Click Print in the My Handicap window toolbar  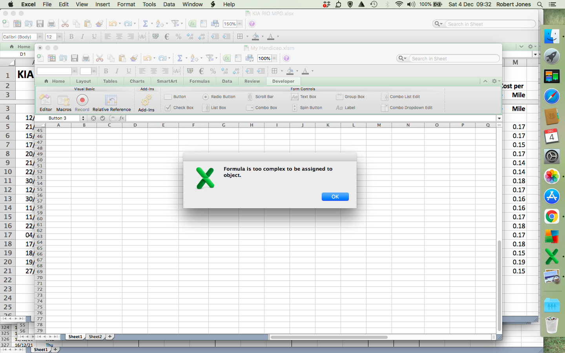(86, 58)
